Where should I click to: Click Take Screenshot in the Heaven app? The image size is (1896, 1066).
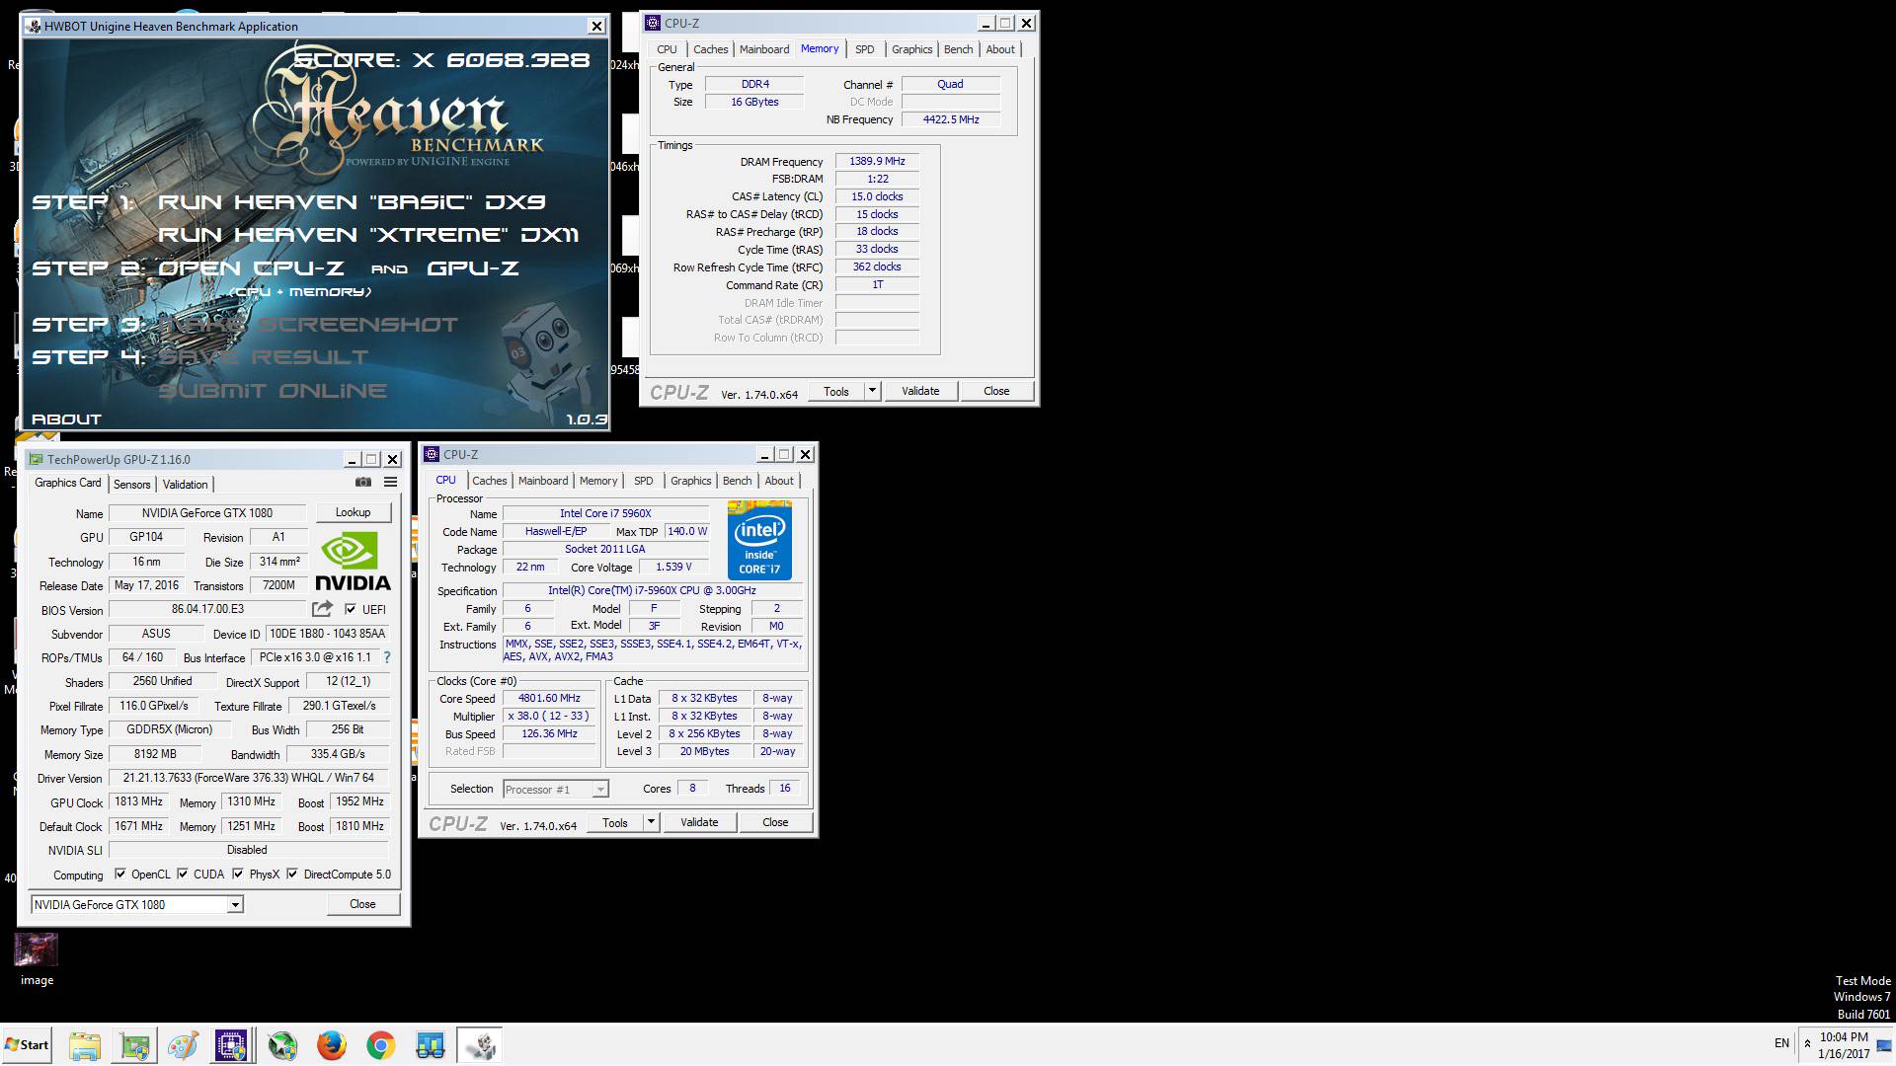click(308, 325)
